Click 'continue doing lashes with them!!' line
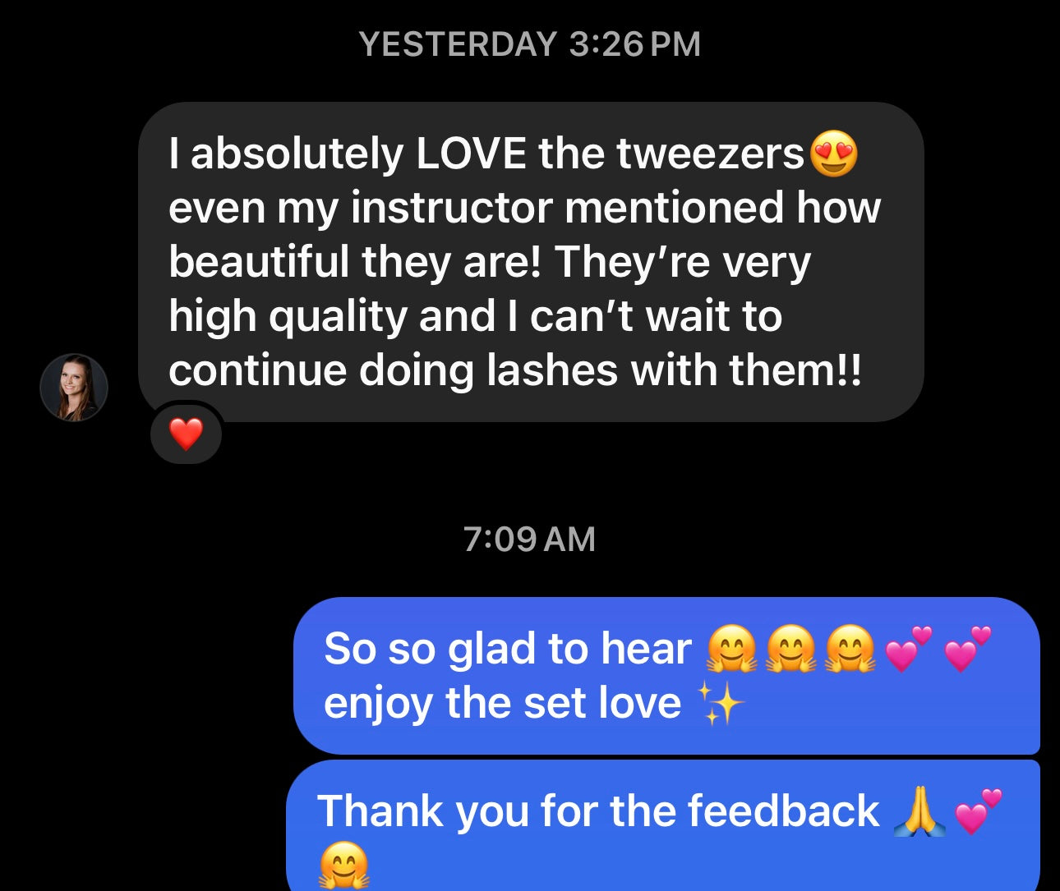 [x=515, y=370]
